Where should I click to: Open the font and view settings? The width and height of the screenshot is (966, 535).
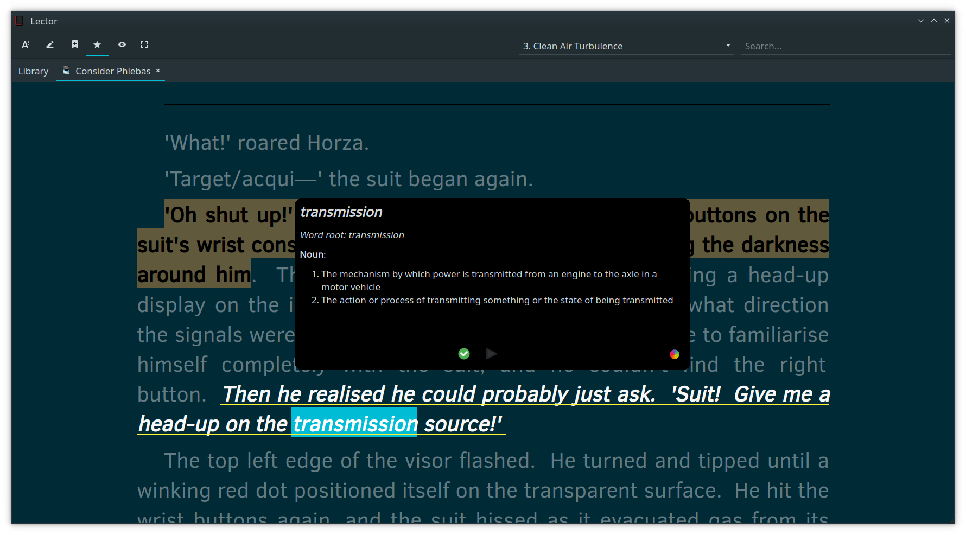[x=26, y=45]
